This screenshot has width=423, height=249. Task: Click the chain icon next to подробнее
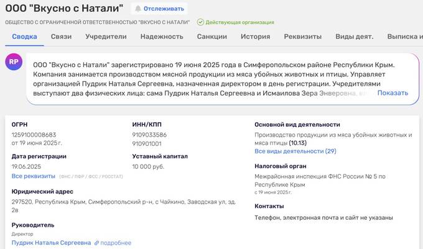click(96, 243)
